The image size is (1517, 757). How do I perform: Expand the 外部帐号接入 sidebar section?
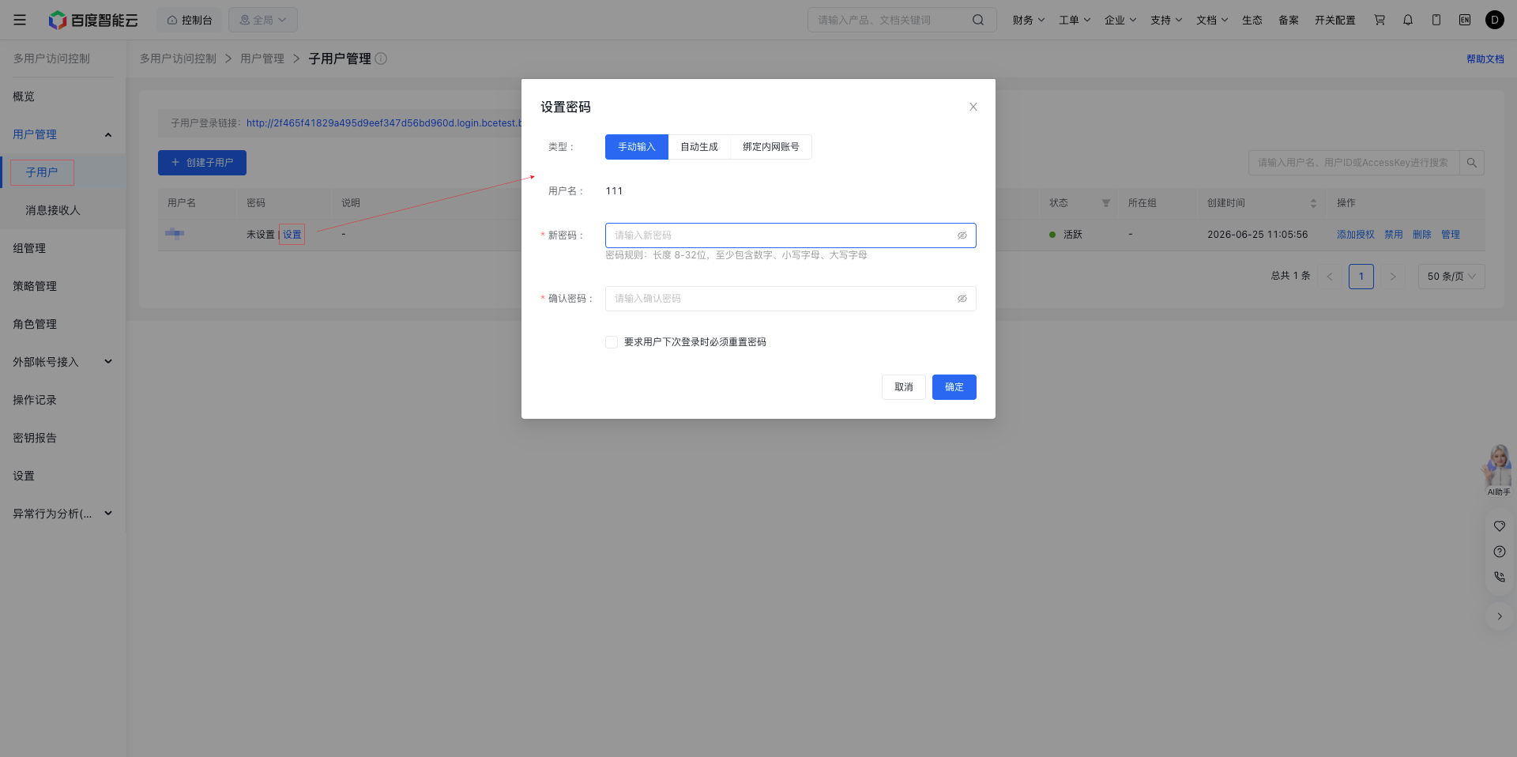(x=62, y=362)
